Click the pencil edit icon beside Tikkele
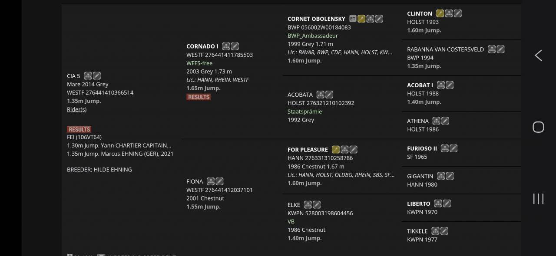This screenshot has height=256, width=556. click(444, 231)
